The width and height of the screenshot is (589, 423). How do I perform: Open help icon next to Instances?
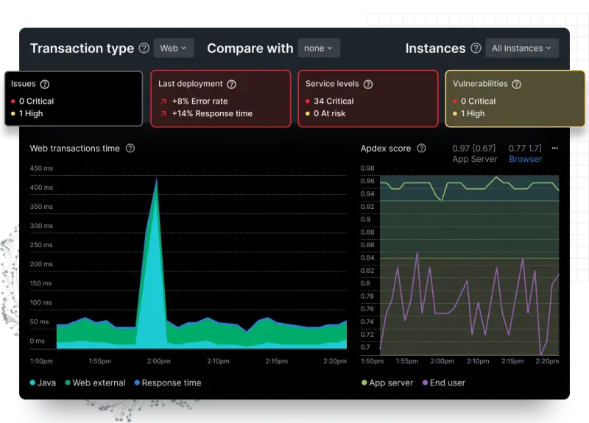[x=476, y=48]
